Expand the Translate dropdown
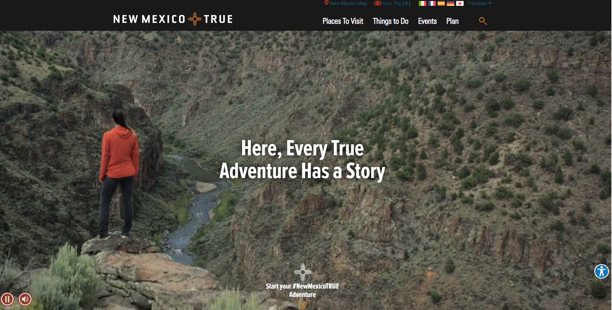Image resolution: width=612 pixels, height=310 pixels. coord(479,4)
